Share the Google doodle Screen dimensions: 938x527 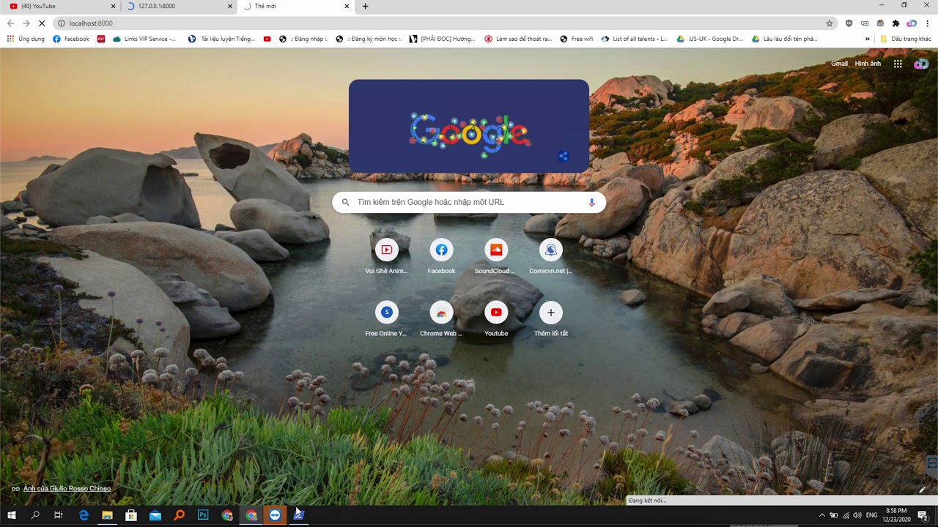pyautogui.click(x=564, y=156)
